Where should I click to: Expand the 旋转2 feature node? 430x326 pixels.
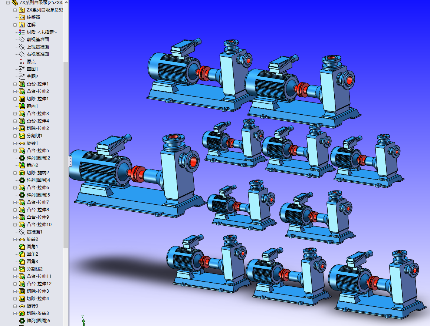(x=15, y=239)
